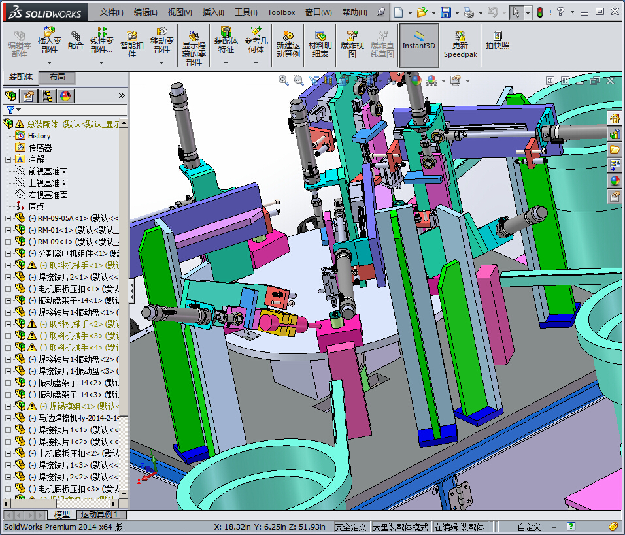Open the Appearances color ball in task pane
Image resolution: width=625 pixels, height=535 pixels.
point(615,180)
